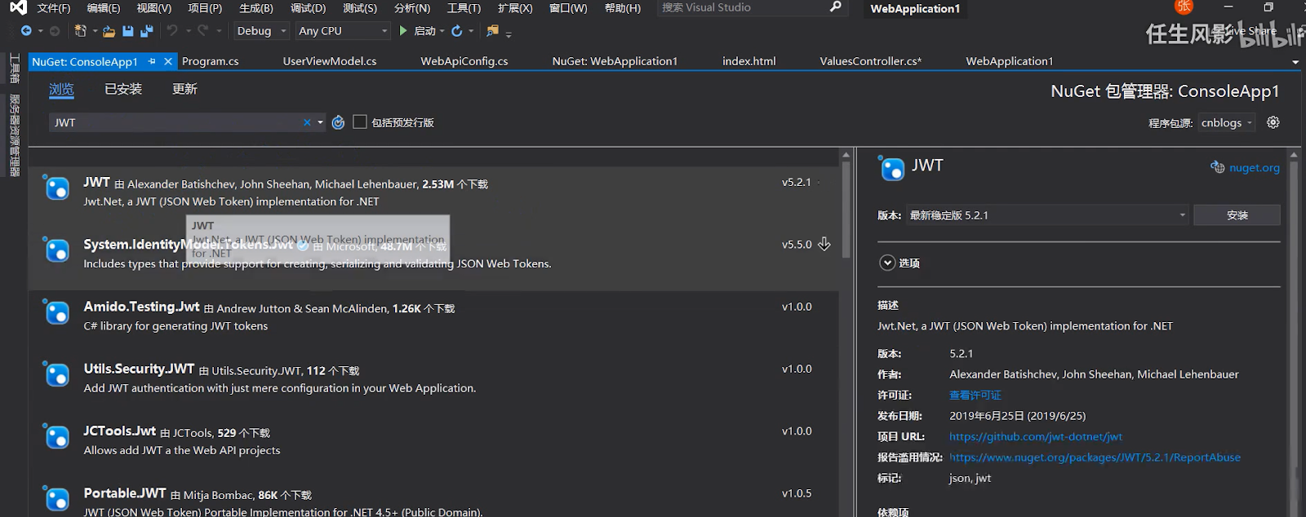Open the Debug menu
Viewport: 1306px width, 517px height.
pos(308,8)
